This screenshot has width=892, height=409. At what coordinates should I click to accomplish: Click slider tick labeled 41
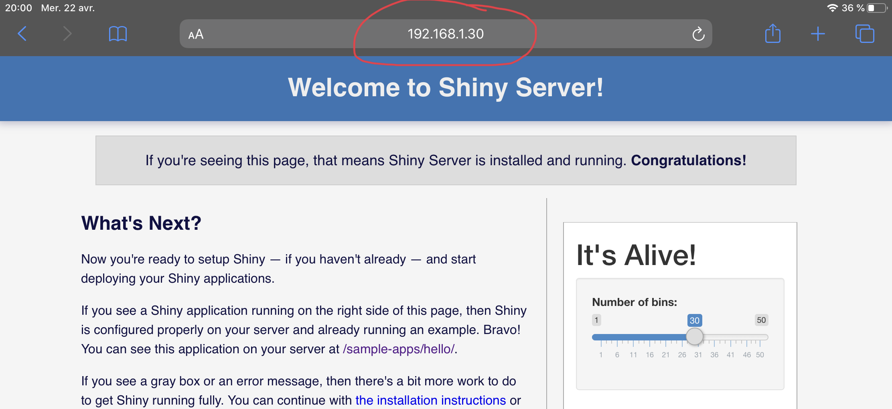click(x=730, y=355)
